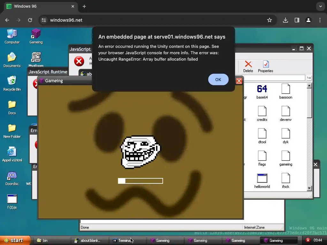327x245 pixels.
Task: Click the red X icon in JavaScript dialog
Action: point(79,61)
